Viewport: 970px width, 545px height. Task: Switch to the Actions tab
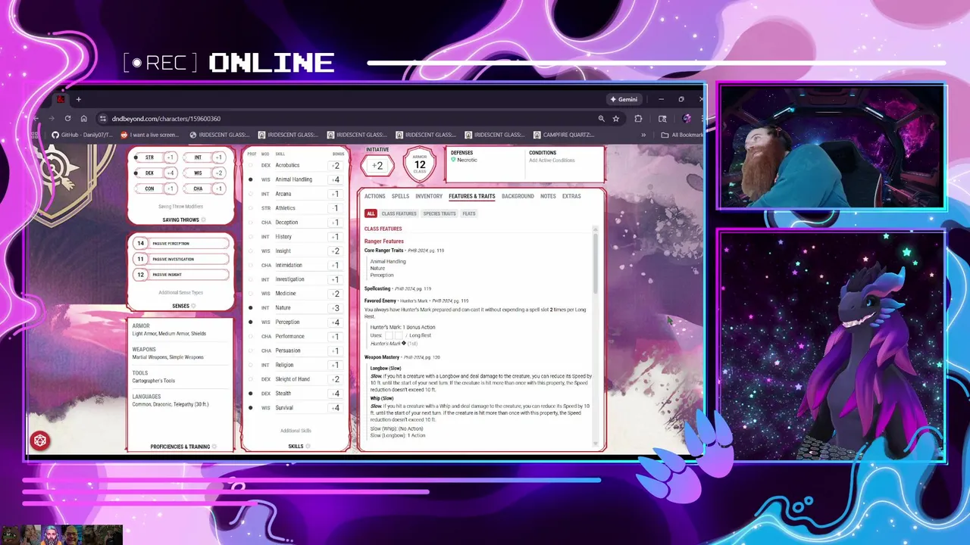click(374, 196)
